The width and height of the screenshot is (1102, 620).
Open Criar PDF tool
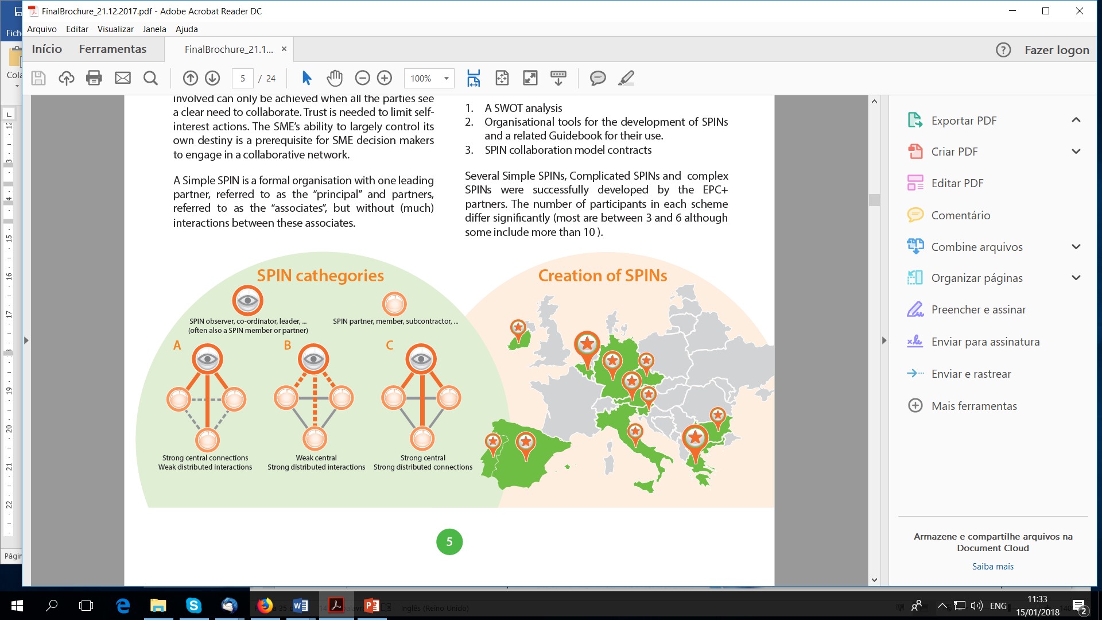(x=954, y=152)
